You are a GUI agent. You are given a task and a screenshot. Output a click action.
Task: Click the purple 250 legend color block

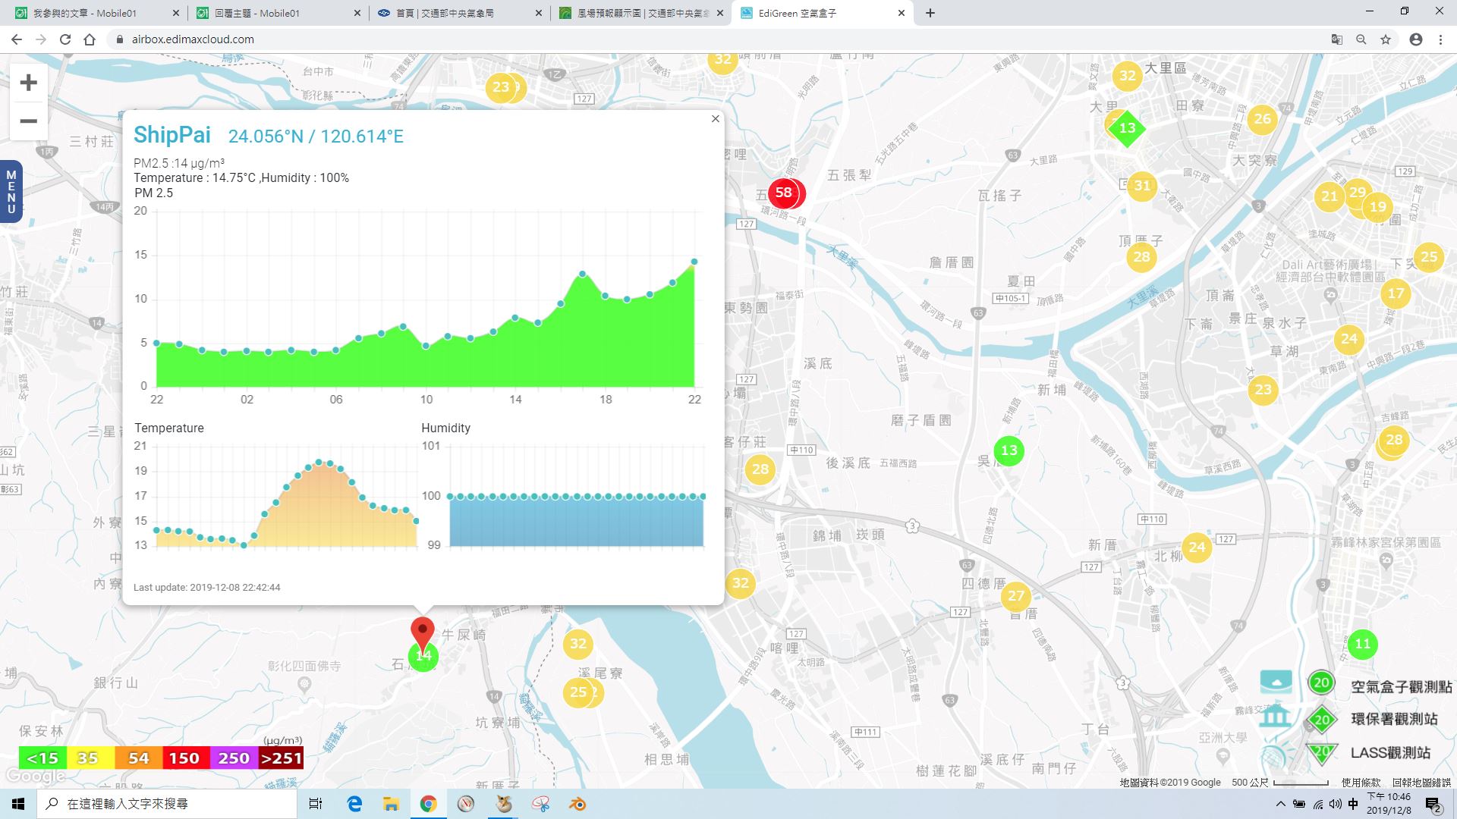pyautogui.click(x=233, y=758)
